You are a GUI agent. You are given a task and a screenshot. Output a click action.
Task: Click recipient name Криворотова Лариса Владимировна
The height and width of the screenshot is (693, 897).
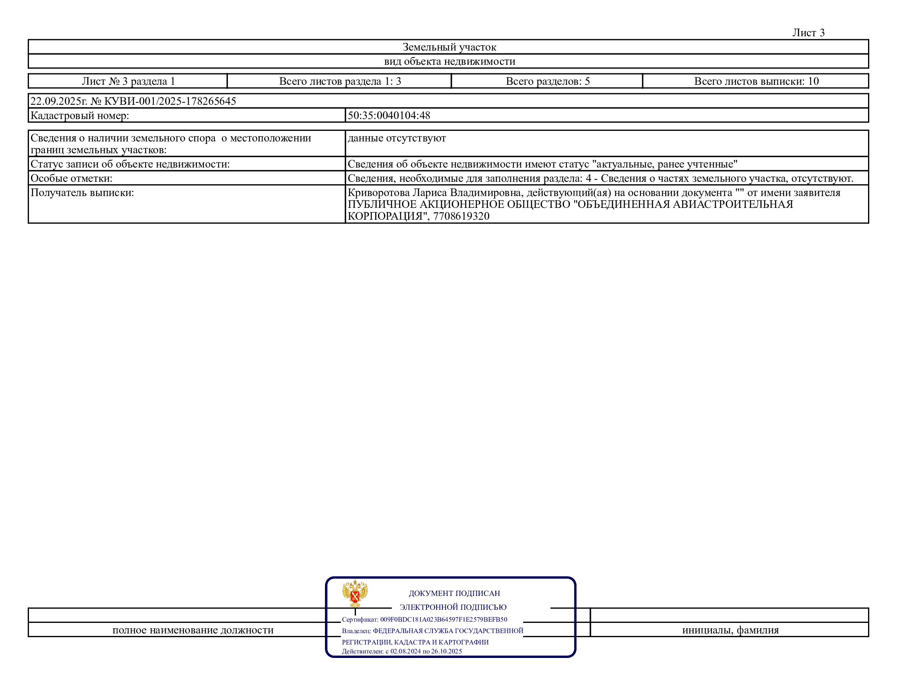click(x=435, y=192)
